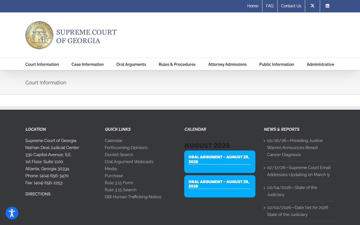Open Calendar quick link
The height and width of the screenshot is (225, 360).
click(x=114, y=141)
